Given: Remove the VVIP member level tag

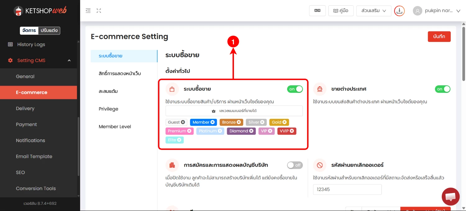Looking at the screenshot, I should (292, 131).
